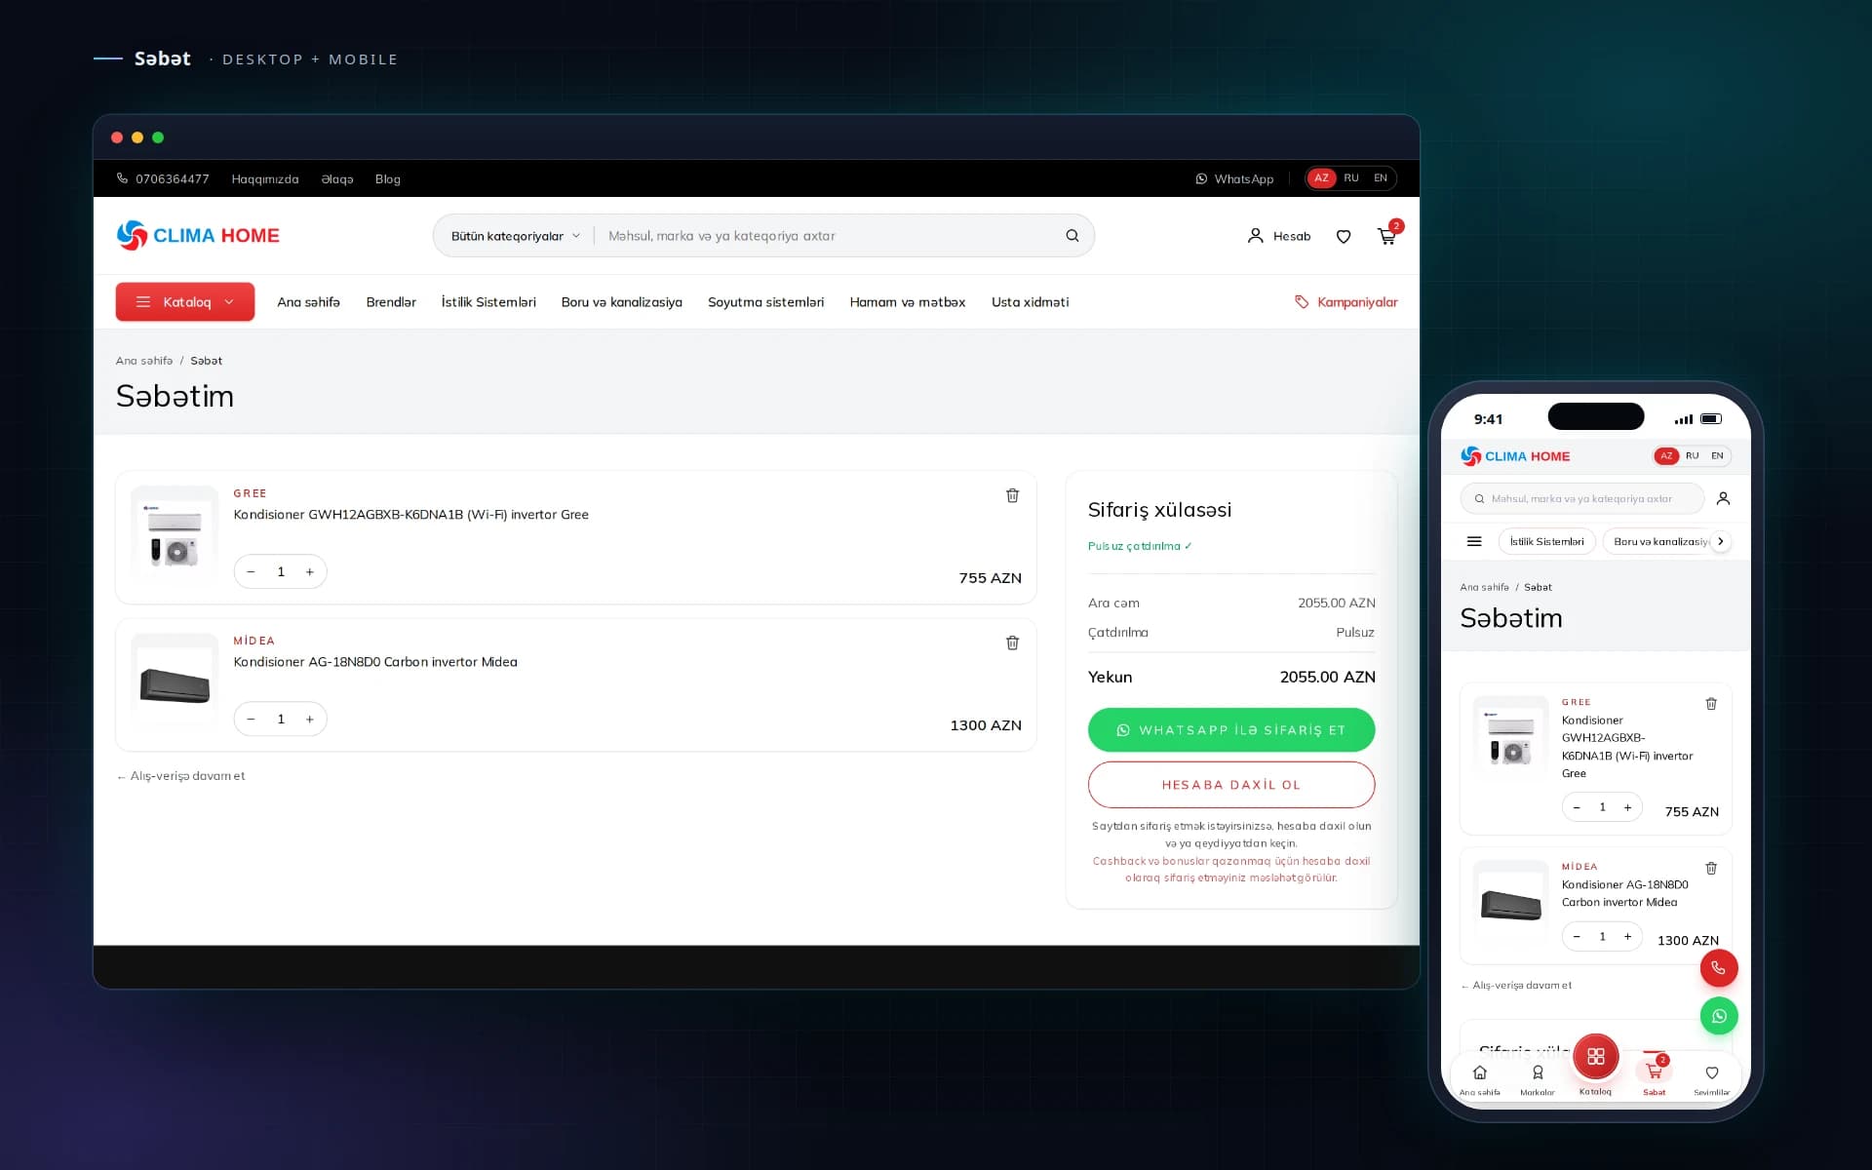Screen dimensions: 1872x1170
Task: Tap the Markalar tab in mobile bar
Action: (1538, 1079)
